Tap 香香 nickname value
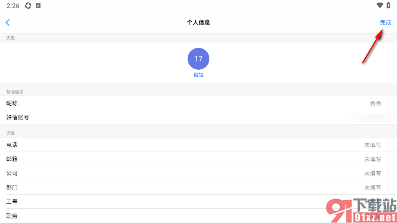 [376, 104]
